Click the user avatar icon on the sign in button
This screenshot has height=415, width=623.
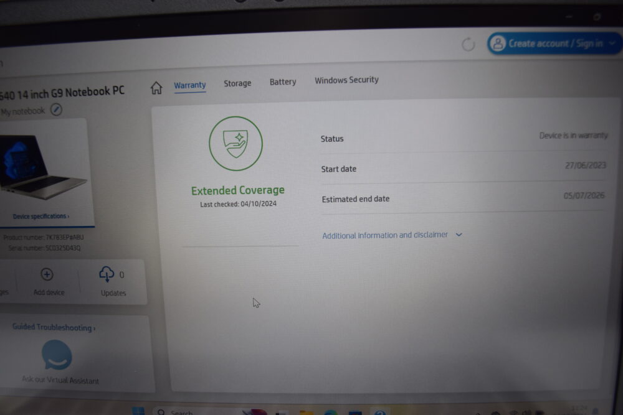tap(497, 44)
